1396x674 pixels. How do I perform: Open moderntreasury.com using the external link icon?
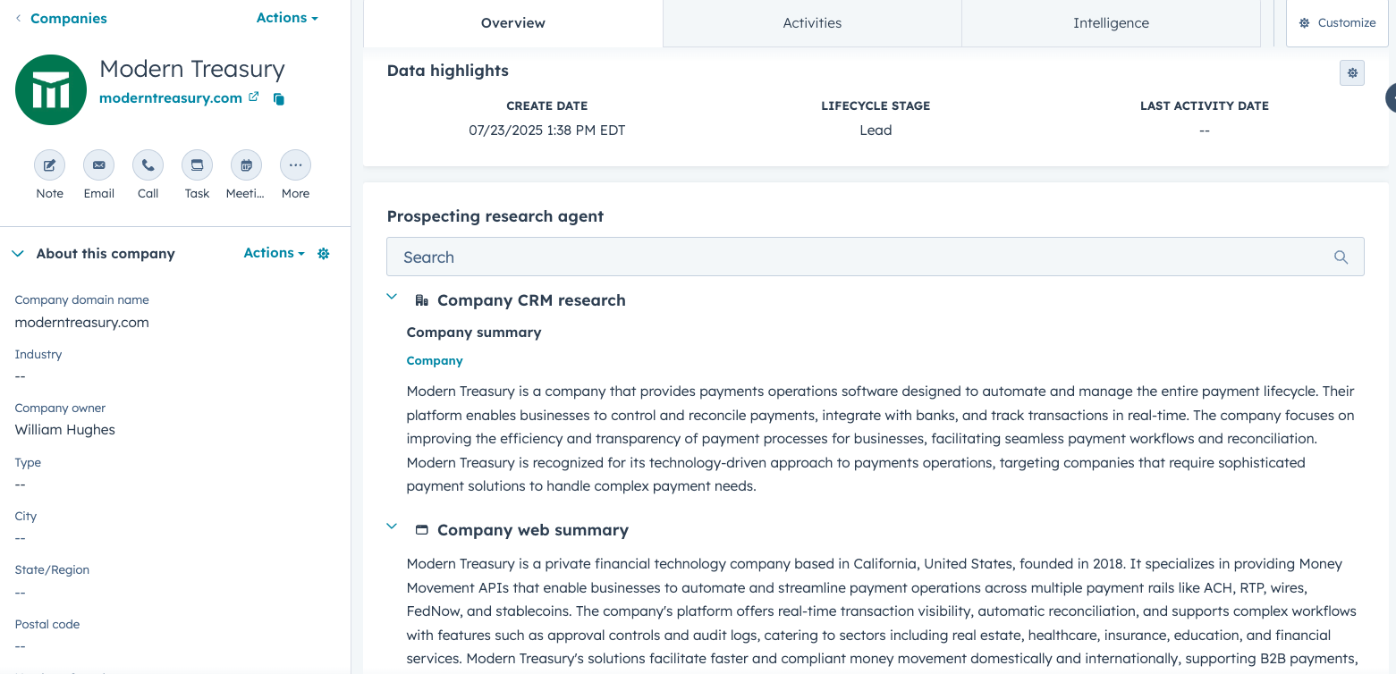coord(253,97)
